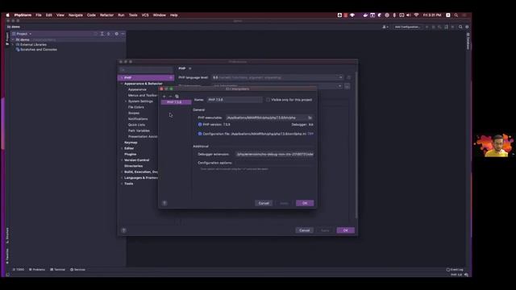The height and width of the screenshot is (290, 516).
Task: Collapse all in Project panel
Action: point(109,34)
